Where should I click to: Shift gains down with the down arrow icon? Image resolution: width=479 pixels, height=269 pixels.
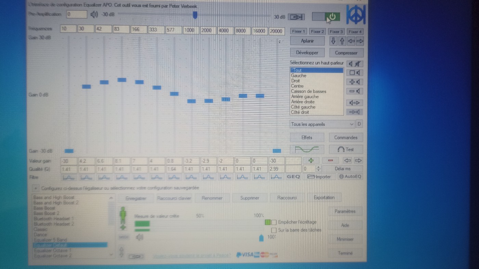coord(333,41)
